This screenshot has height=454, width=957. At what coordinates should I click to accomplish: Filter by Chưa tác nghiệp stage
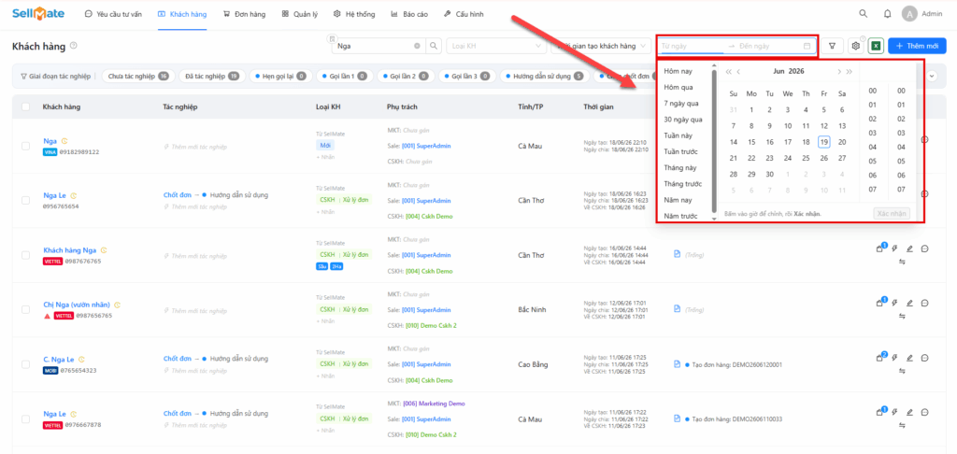click(137, 77)
